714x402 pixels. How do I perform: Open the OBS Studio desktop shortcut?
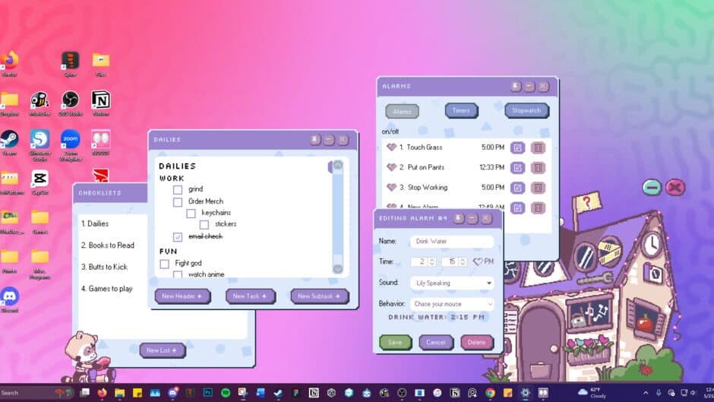click(x=70, y=103)
